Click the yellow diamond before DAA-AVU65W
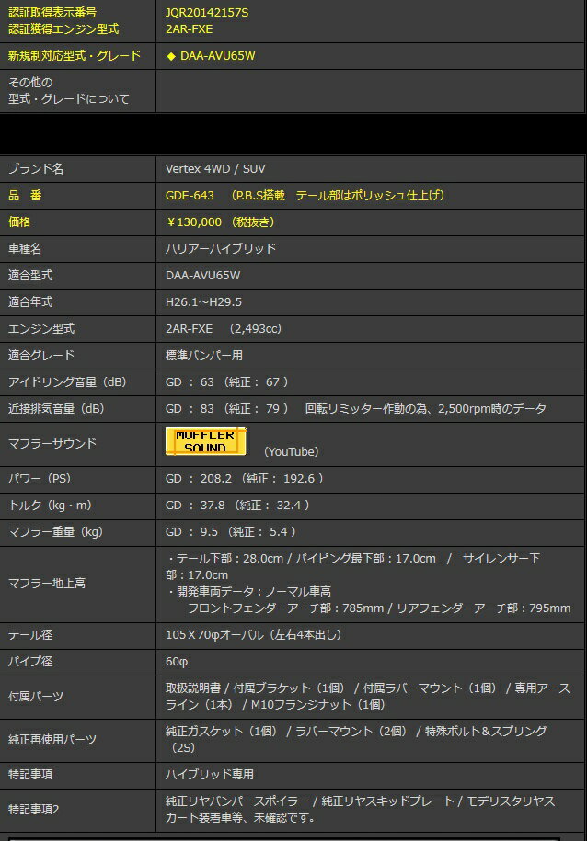The height and width of the screenshot is (841, 587). pos(171,56)
